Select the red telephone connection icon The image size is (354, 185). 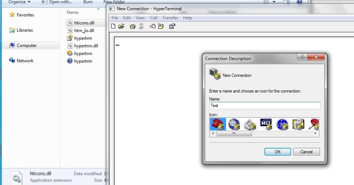218,124
